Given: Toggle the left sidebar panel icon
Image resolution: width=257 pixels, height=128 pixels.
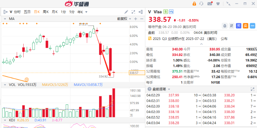Looking at the screenshot, I should tap(5, 12).
